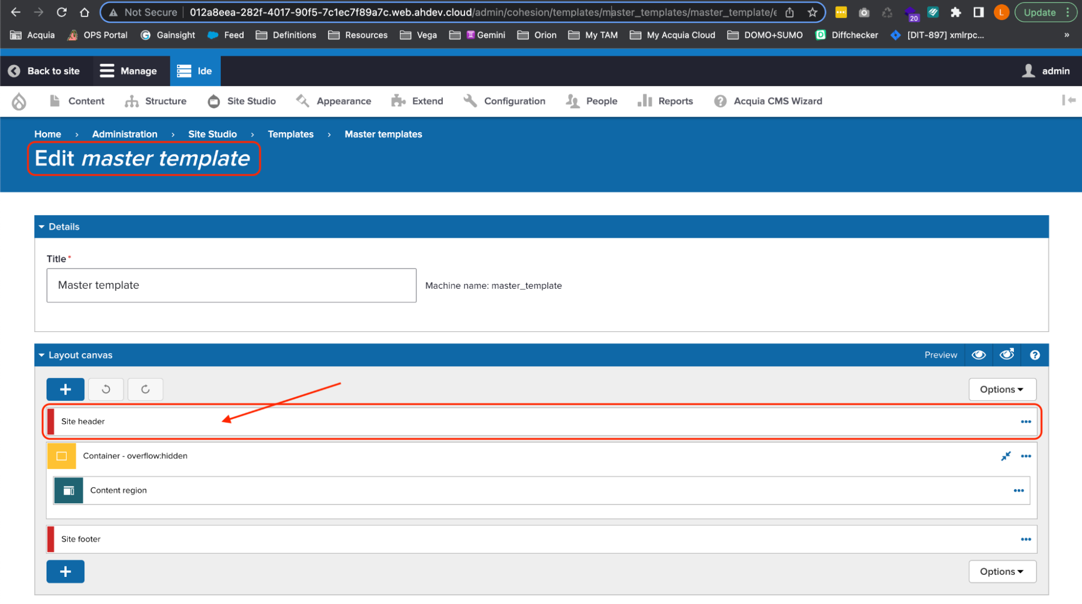Open the Ide toolbar tab
Viewport: 1082px width, 604px height.
[x=195, y=71]
